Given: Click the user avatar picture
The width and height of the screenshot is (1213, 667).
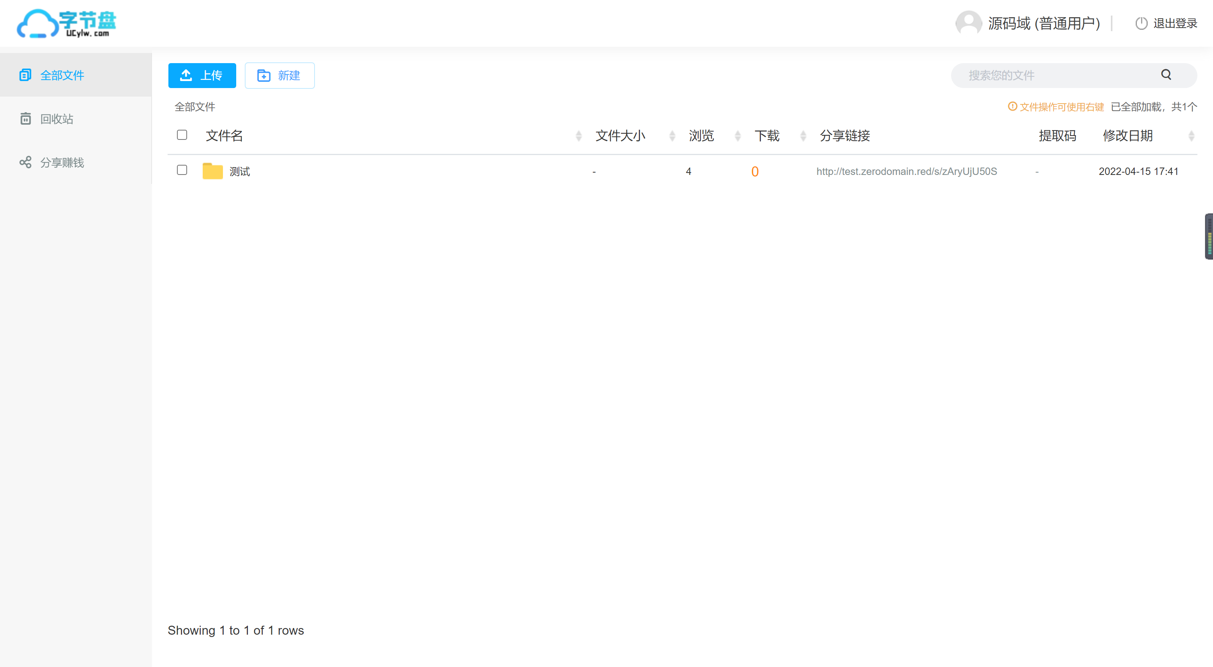Looking at the screenshot, I should 969,23.
